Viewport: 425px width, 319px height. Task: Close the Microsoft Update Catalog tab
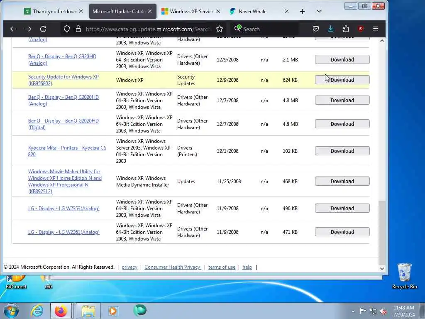pyautogui.click(x=150, y=11)
